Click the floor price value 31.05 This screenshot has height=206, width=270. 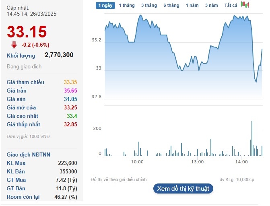coord(70,99)
